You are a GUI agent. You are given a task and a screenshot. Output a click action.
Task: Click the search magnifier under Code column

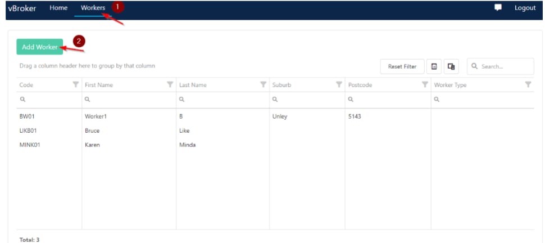tap(22, 100)
